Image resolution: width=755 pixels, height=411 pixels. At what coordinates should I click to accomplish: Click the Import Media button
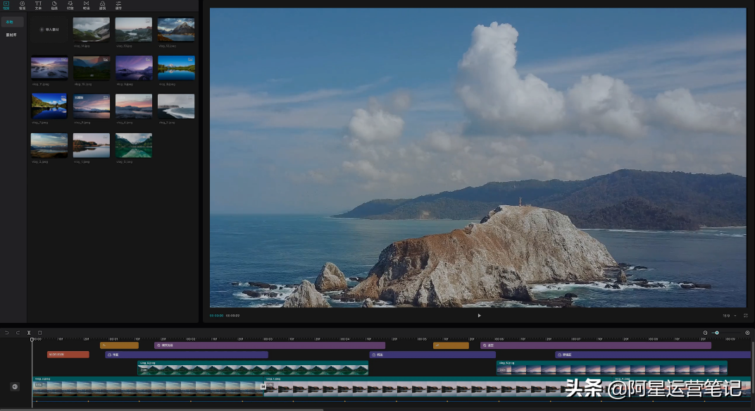click(49, 30)
